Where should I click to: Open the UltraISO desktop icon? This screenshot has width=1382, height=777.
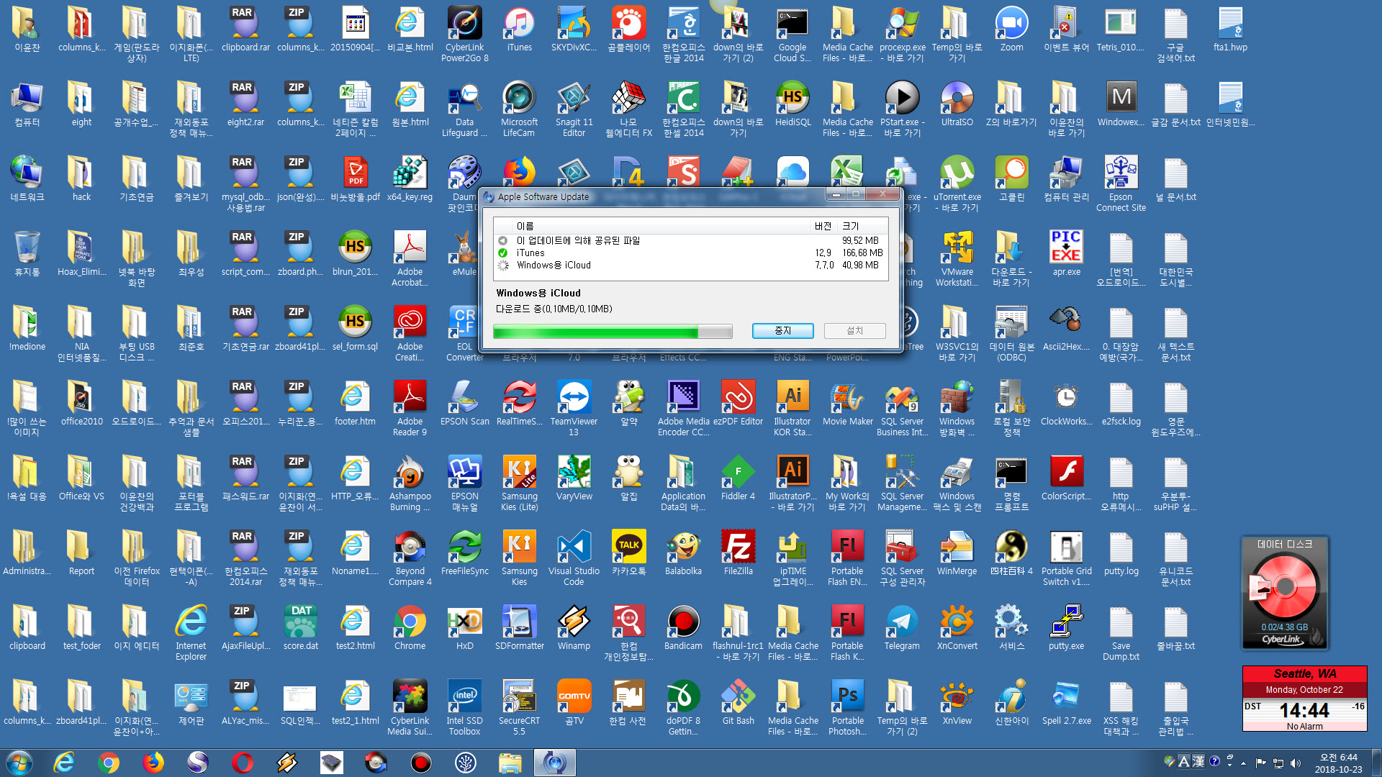pyautogui.click(x=957, y=104)
